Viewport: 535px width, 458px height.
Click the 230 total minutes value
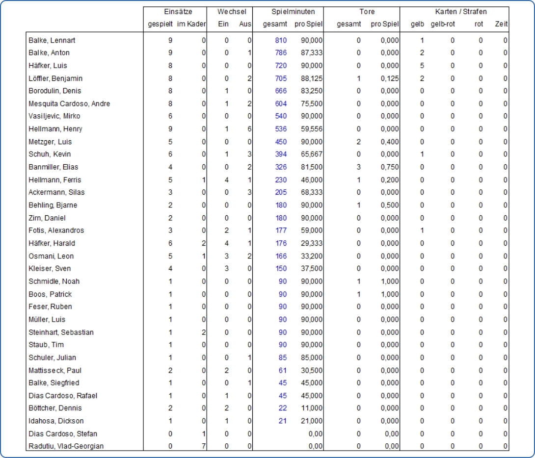coord(281,180)
